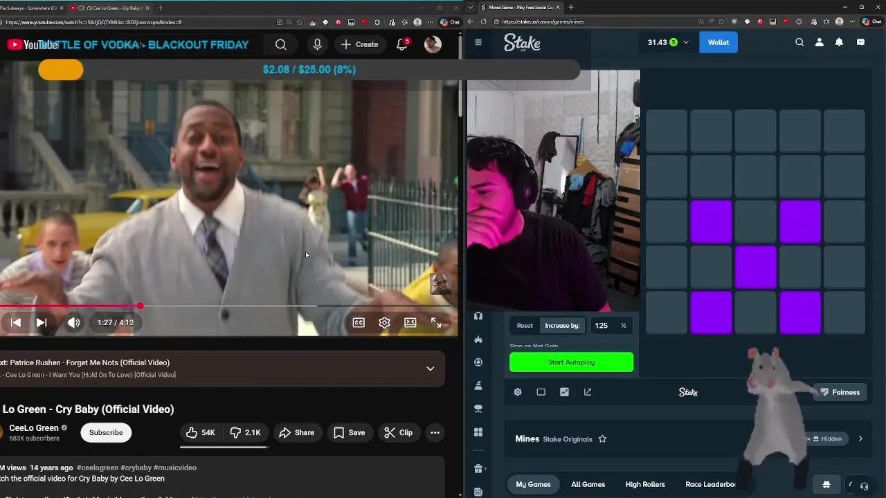The width and height of the screenshot is (886, 498).
Task: Skip to the previous video
Action: click(16, 322)
